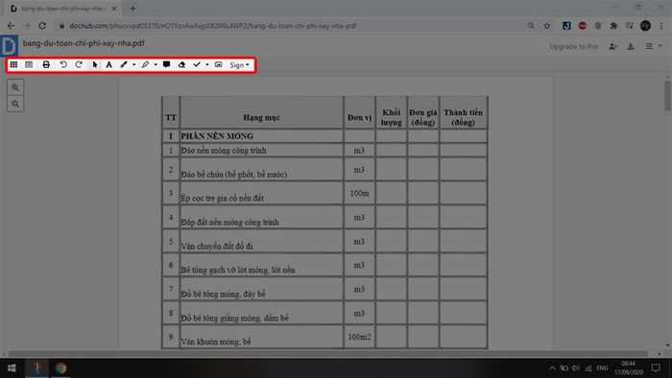This screenshot has height=378, width=672.
Task: Open the volume control in tray
Action: (x=576, y=368)
